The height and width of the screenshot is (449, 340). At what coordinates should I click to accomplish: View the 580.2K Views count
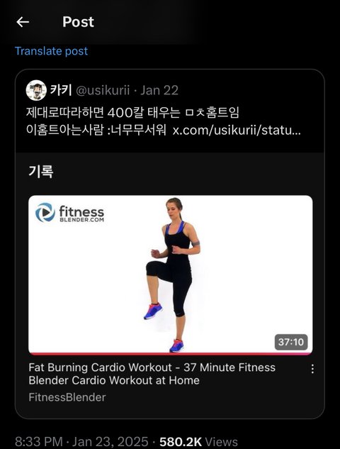pyautogui.click(x=198, y=441)
